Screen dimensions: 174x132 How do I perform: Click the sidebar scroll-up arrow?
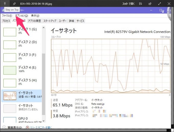[43, 28]
